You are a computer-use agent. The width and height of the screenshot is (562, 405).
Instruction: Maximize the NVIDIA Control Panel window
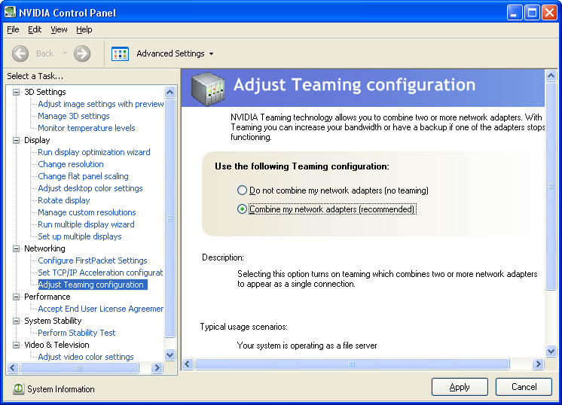click(533, 13)
